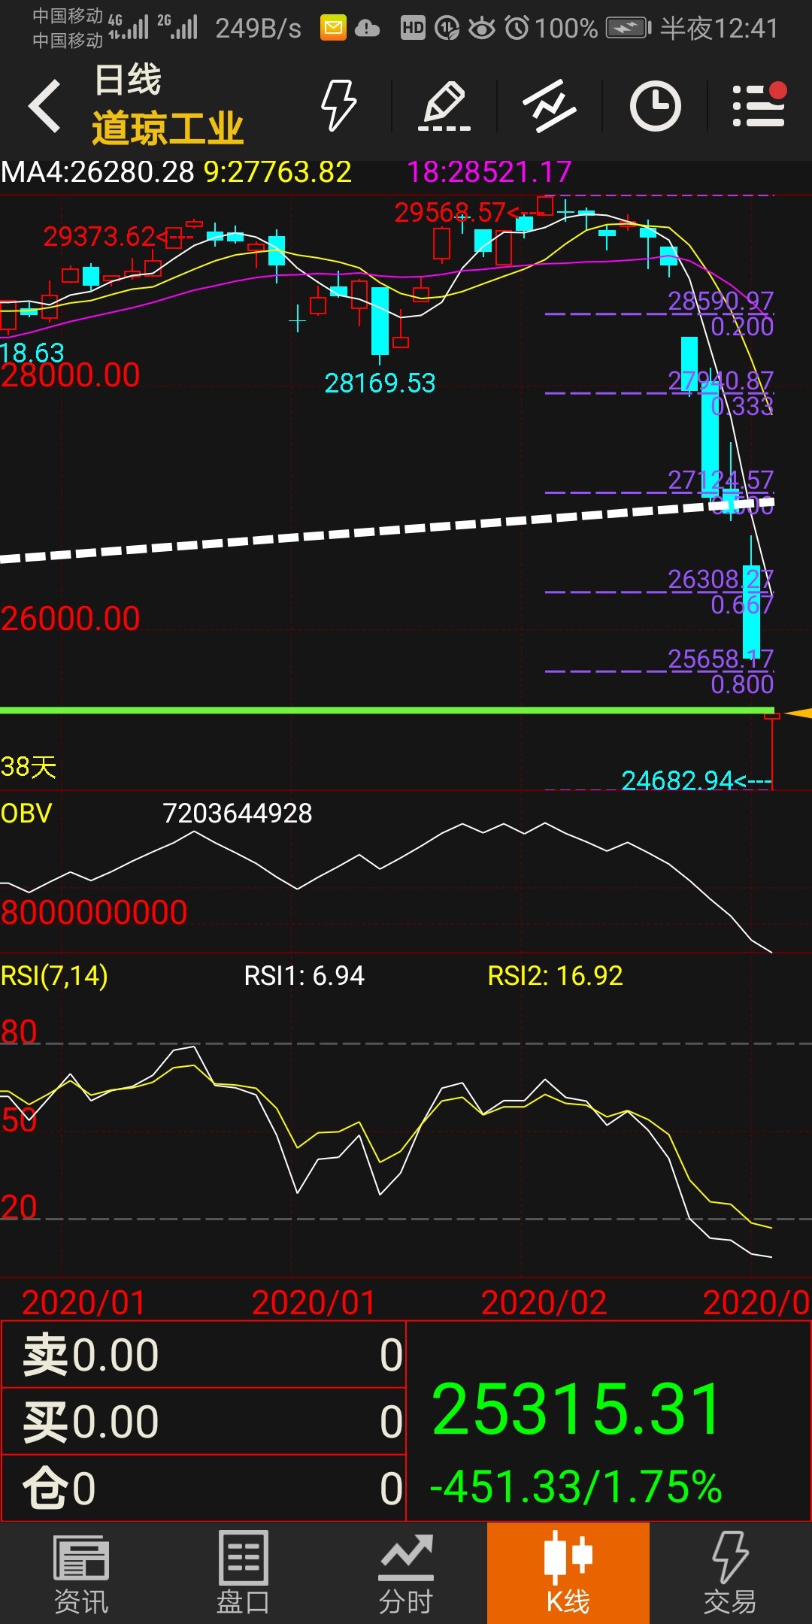Viewport: 812px width, 1624px height.
Task: Open the list menu with red dot
Action: click(x=759, y=105)
